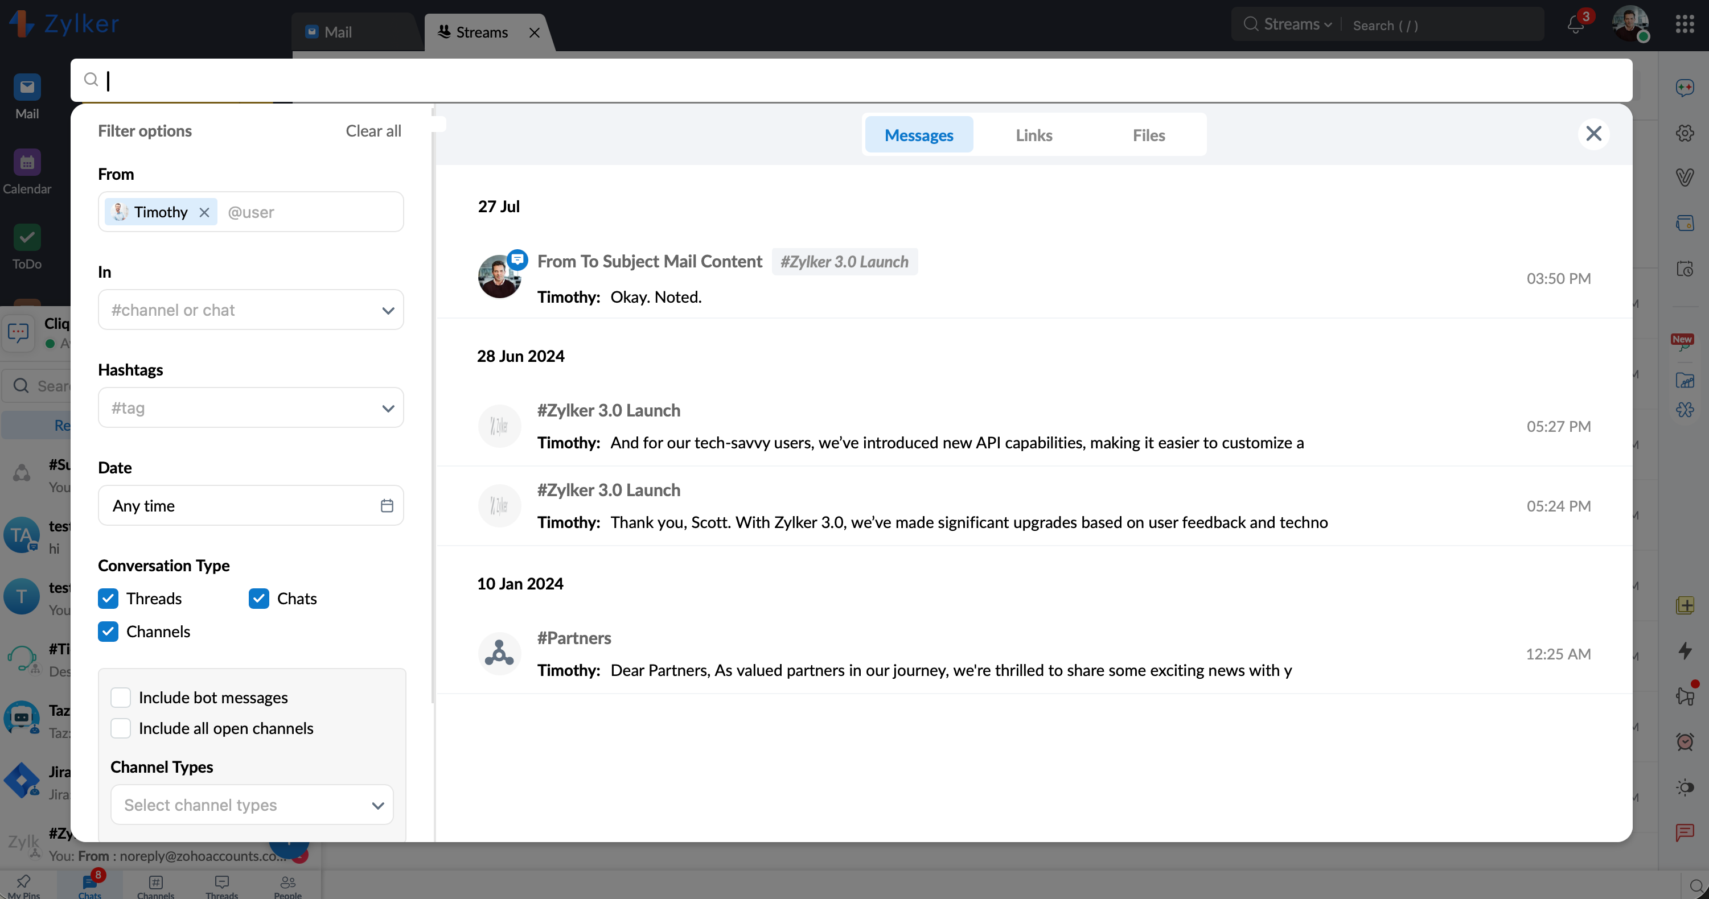Viewport: 1709px width, 899px height.
Task: Toggle the day/night theme icon
Action: point(1685,787)
